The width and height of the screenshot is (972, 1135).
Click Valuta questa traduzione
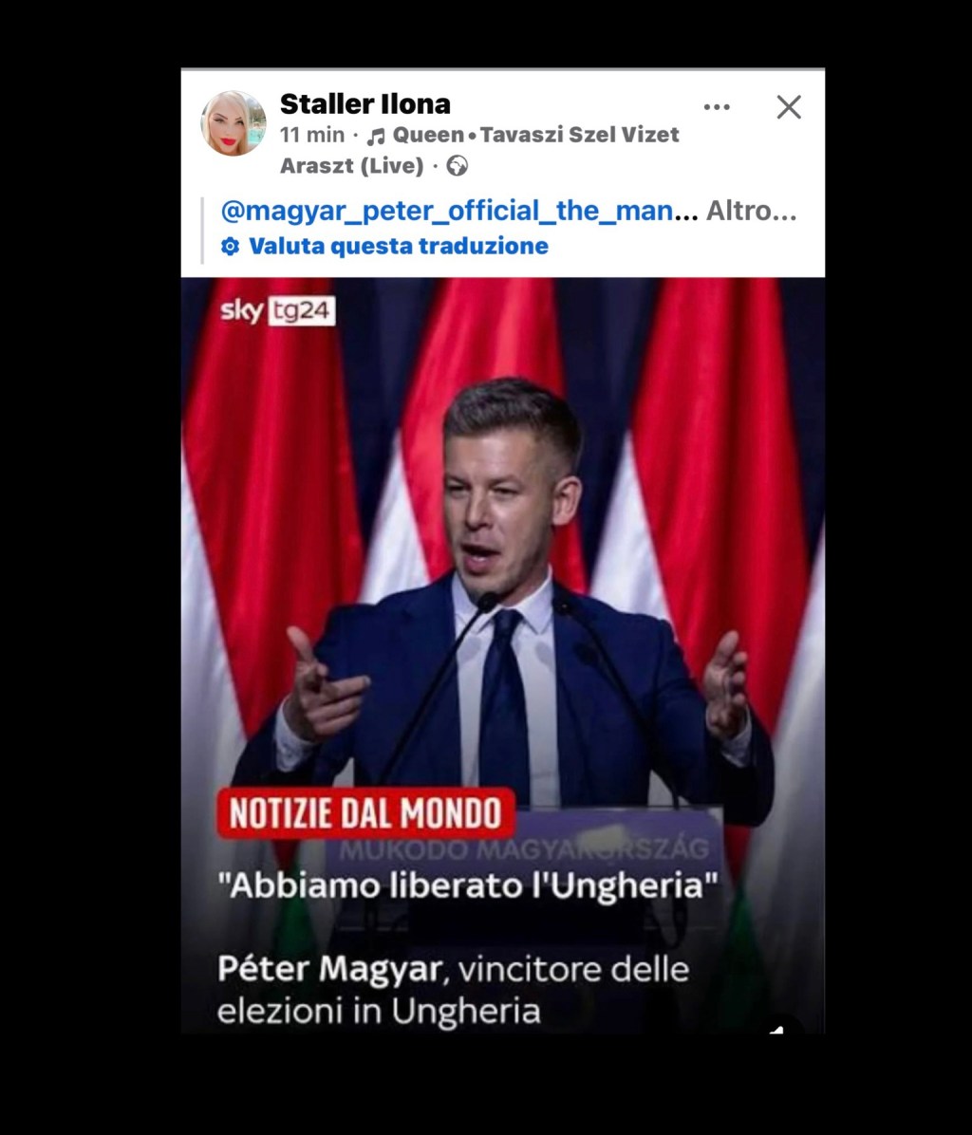coord(398,246)
